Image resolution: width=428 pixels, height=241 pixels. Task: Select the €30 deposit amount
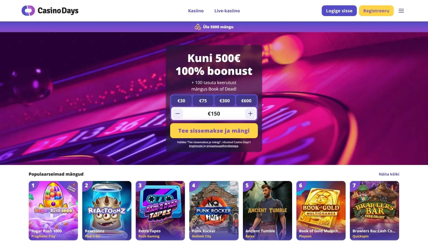(x=181, y=101)
